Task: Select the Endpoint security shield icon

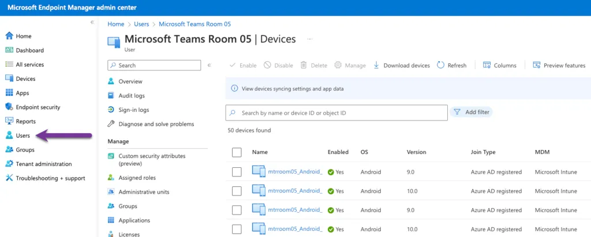Action: [x=9, y=107]
